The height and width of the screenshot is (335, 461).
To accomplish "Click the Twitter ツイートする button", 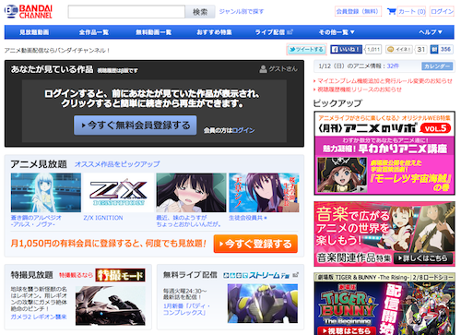I will [306, 50].
